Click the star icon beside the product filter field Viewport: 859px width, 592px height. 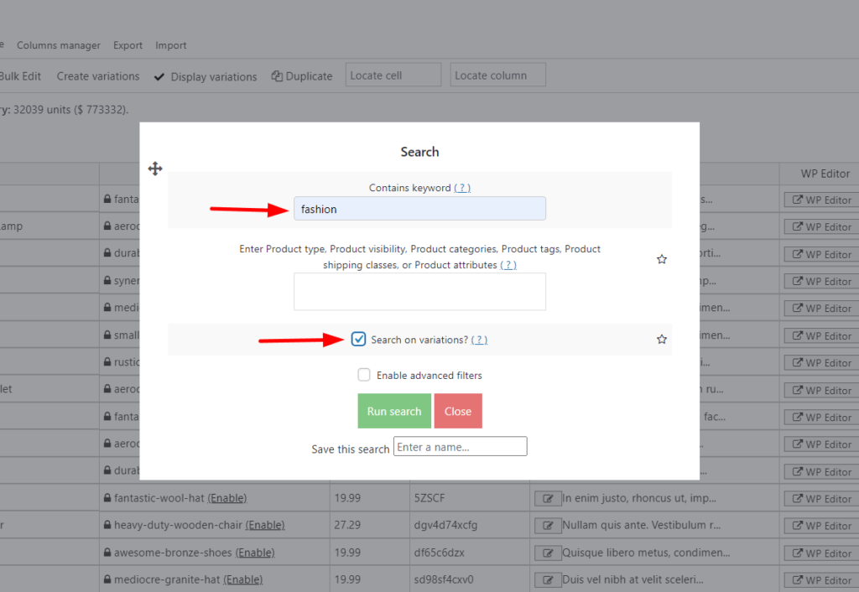[x=662, y=259]
